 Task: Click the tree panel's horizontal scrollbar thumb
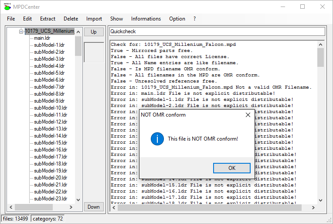(34, 207)
